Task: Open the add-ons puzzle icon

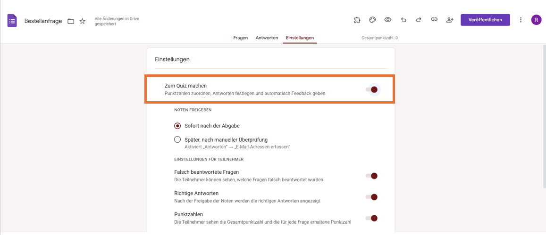Action: (357, 20)
